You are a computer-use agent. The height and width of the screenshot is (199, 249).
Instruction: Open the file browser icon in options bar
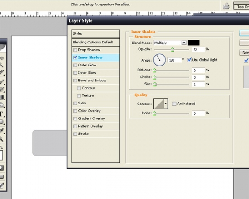226,6
